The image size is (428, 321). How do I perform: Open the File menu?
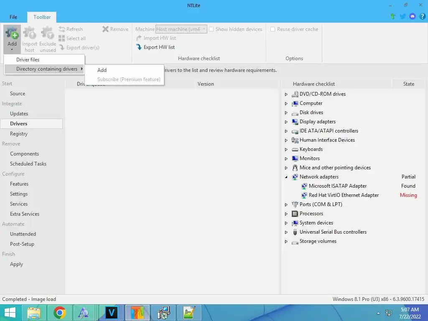pyautogui.click(x=13, y=17)
